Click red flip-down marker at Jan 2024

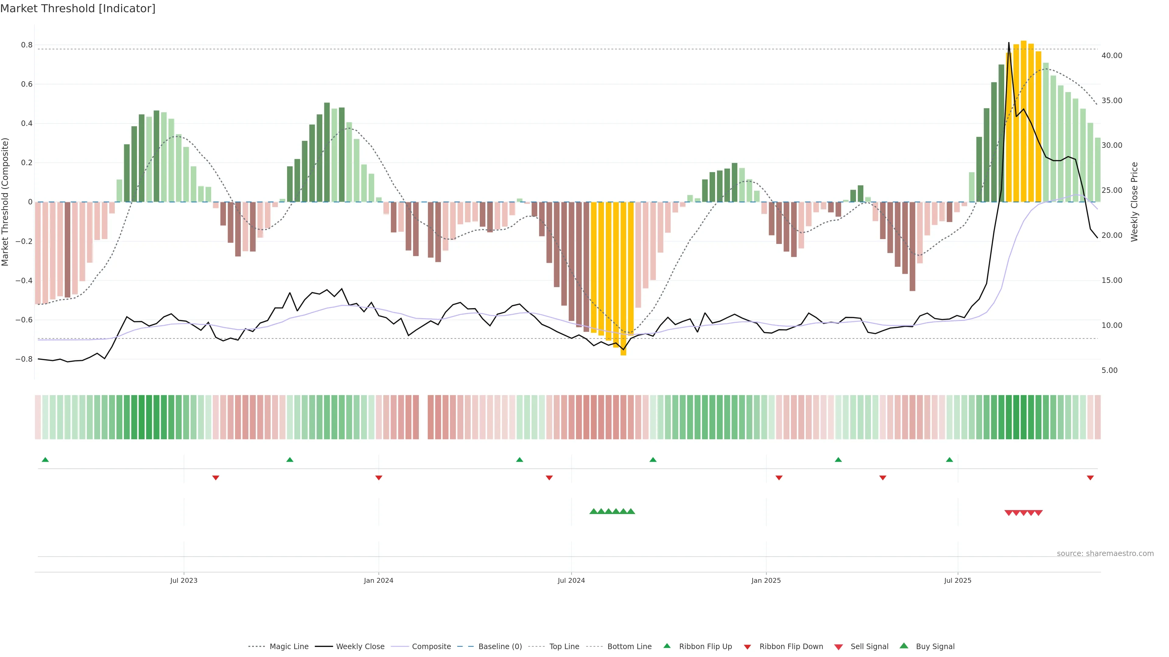coord(378,478)
